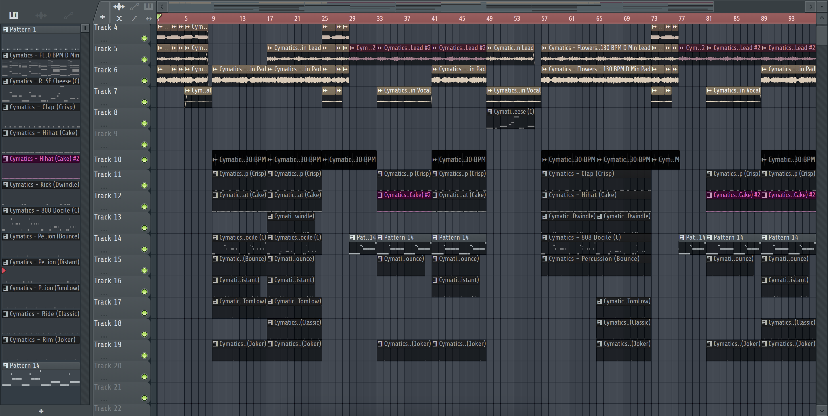Add a new pattern with the picker's bottom plus
This screenshot has height=416, width=828.
point(41,411)
